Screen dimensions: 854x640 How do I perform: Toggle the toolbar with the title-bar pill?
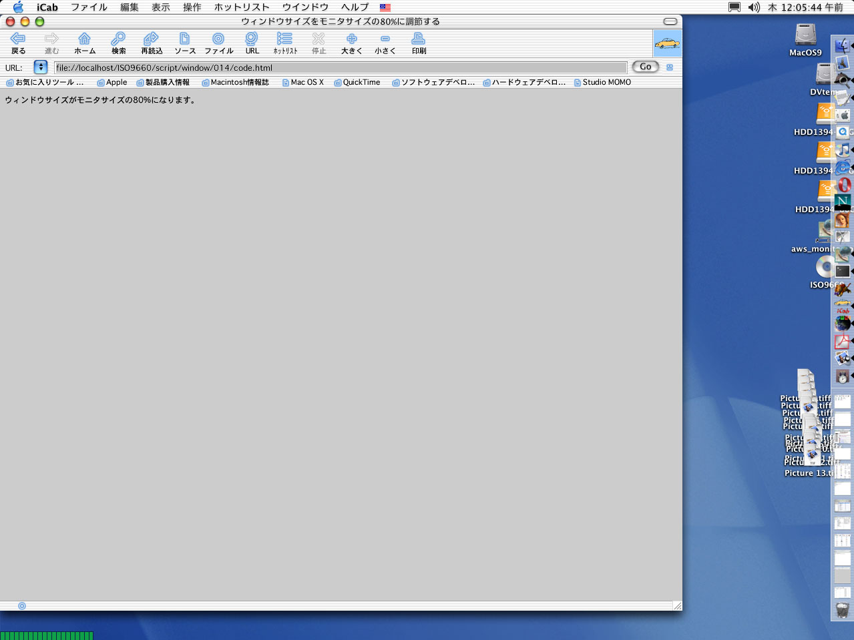[670, 21]
